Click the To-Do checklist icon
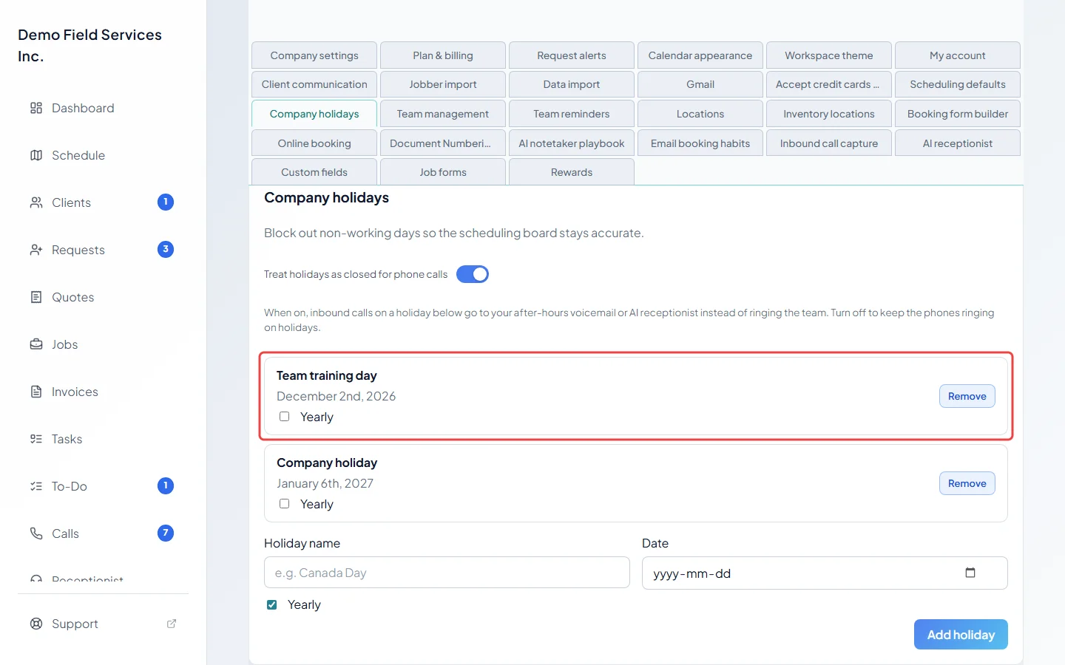 [x=36, y=486]
